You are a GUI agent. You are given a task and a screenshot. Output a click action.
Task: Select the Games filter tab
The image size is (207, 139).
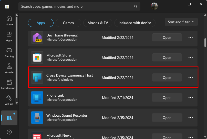(68, 23)
